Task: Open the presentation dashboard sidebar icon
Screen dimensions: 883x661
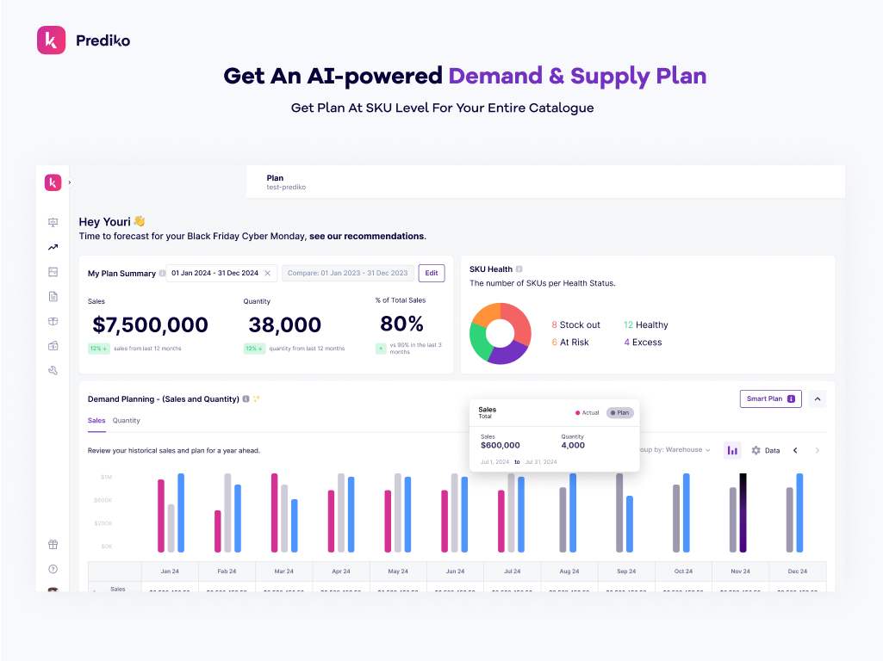Action: [x=53, y=222]
